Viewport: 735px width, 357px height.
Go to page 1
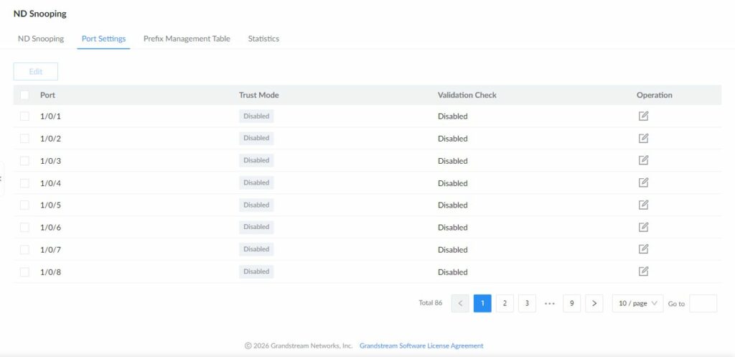(482, 304)
